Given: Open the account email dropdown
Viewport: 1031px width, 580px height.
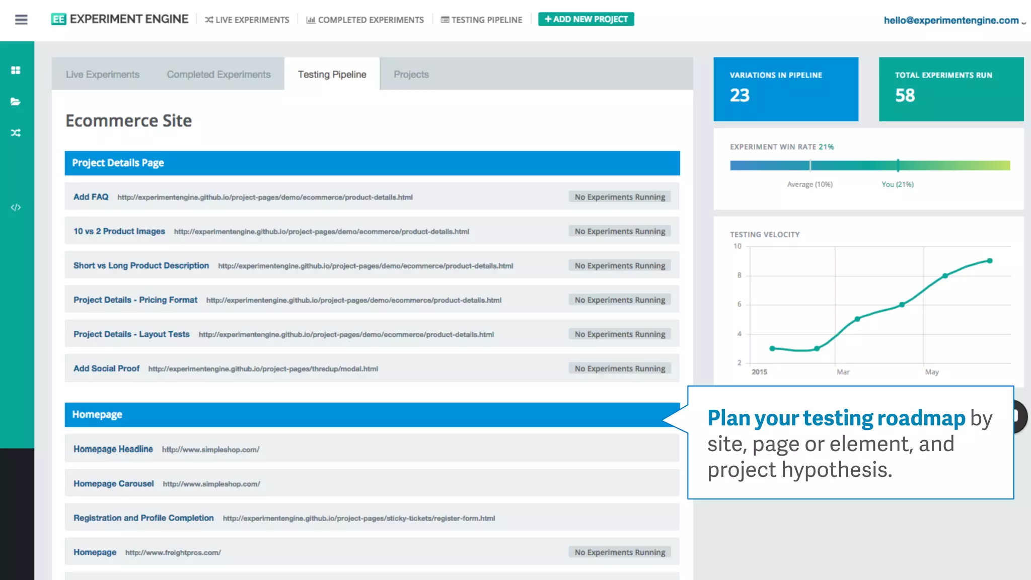Looking at the screenshot, I should coord(954,20).
